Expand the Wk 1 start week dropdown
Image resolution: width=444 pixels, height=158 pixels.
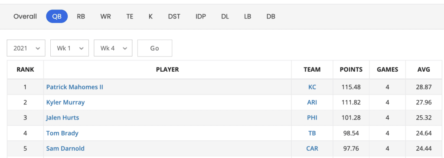[70, 48]
